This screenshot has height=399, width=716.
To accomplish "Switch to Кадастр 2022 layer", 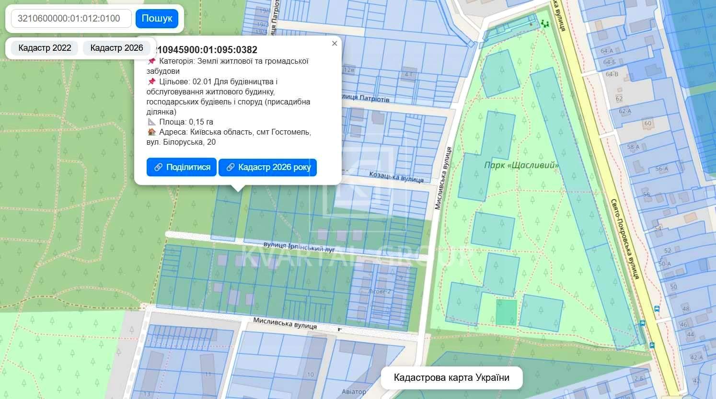I will pyautogui.click(x=45, y=48).
